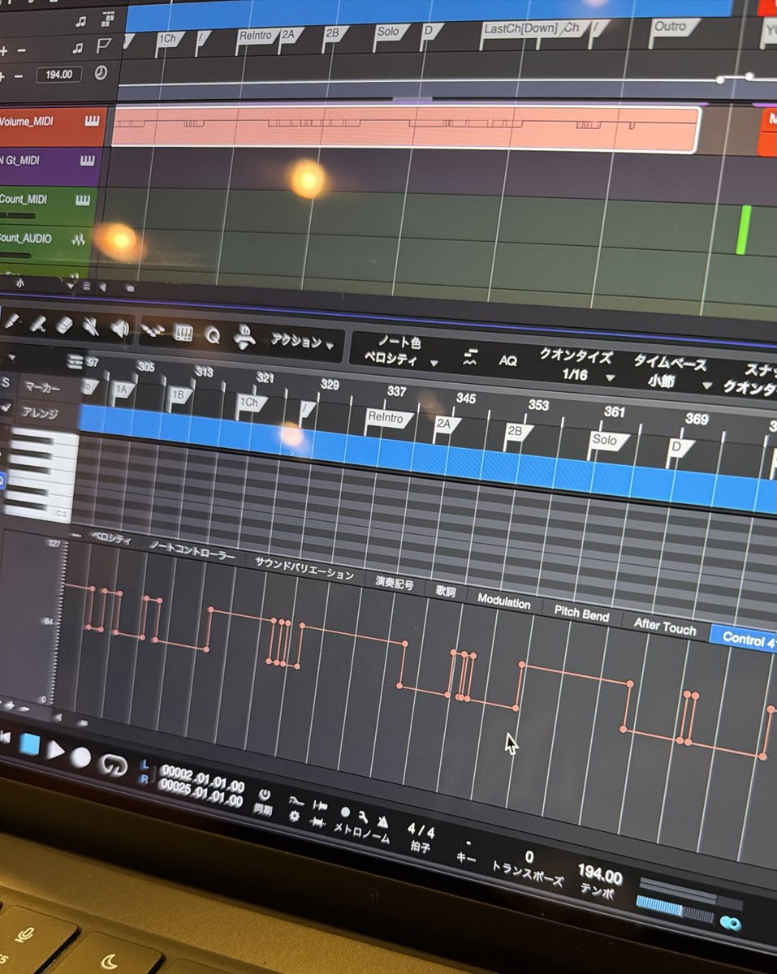Click the 194.00 tempo box in track header
The width and height of the screenshot is (777, 974).
click(x=58, y=74)
